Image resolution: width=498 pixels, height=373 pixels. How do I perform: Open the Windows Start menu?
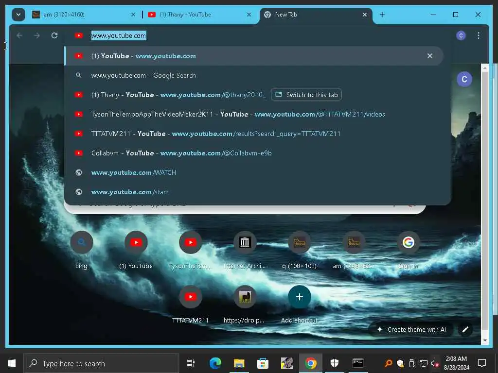coord(12,363)
